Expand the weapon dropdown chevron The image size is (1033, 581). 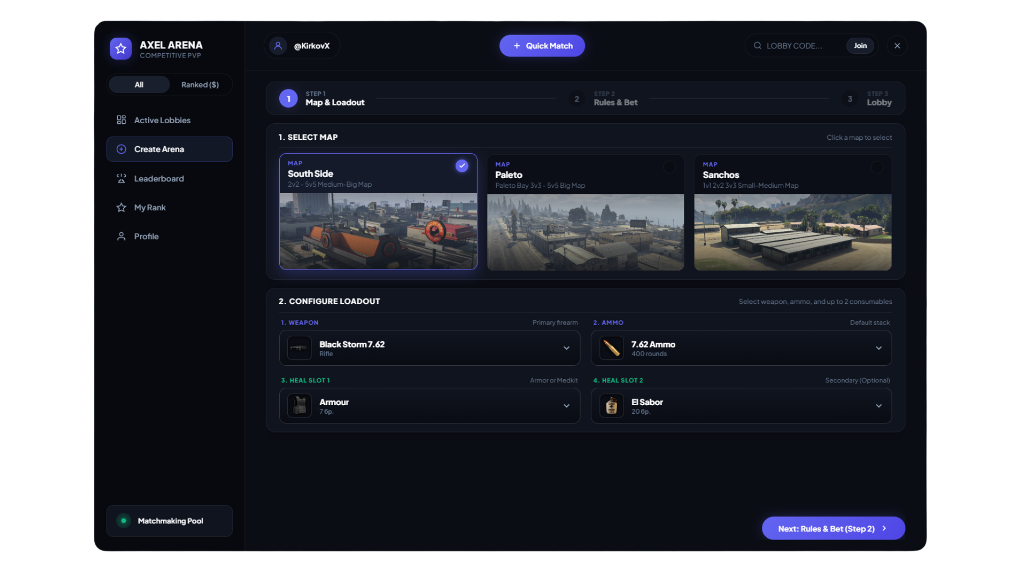(x=567, y=348)
